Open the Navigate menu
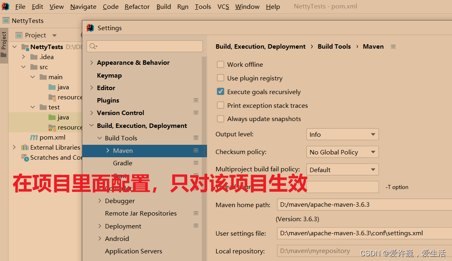This screenshot has width=452, height=261. click(x=83, y=6)
